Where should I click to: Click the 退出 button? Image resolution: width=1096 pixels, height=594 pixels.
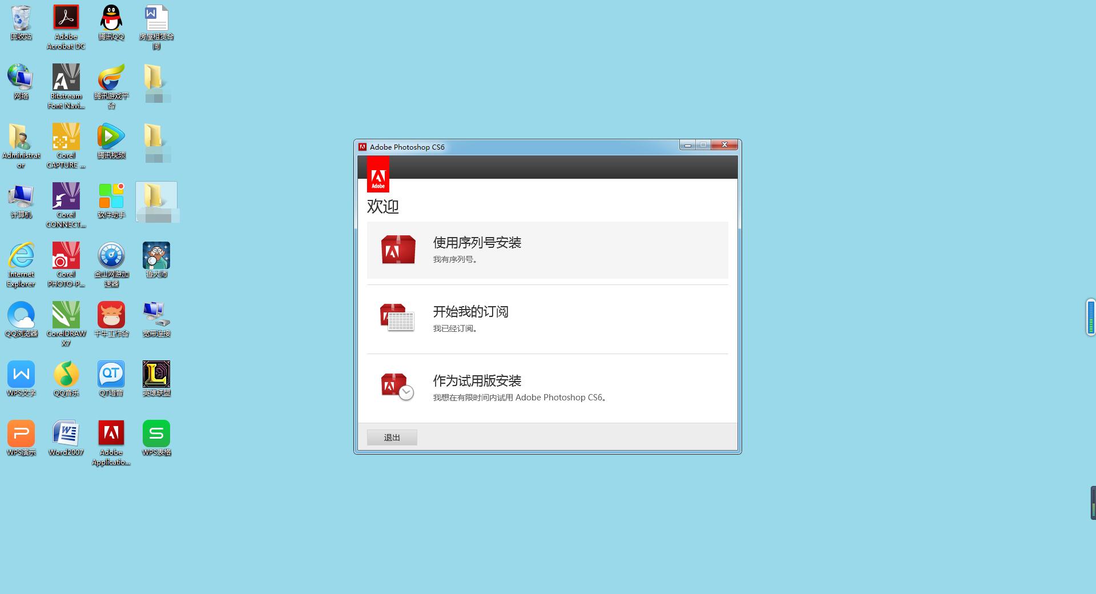point(392,438)
